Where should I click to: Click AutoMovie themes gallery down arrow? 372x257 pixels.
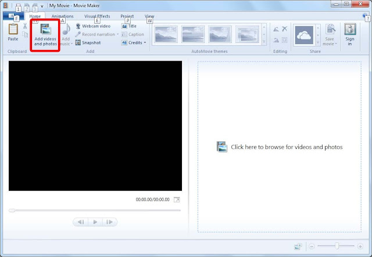pos(264,34)
